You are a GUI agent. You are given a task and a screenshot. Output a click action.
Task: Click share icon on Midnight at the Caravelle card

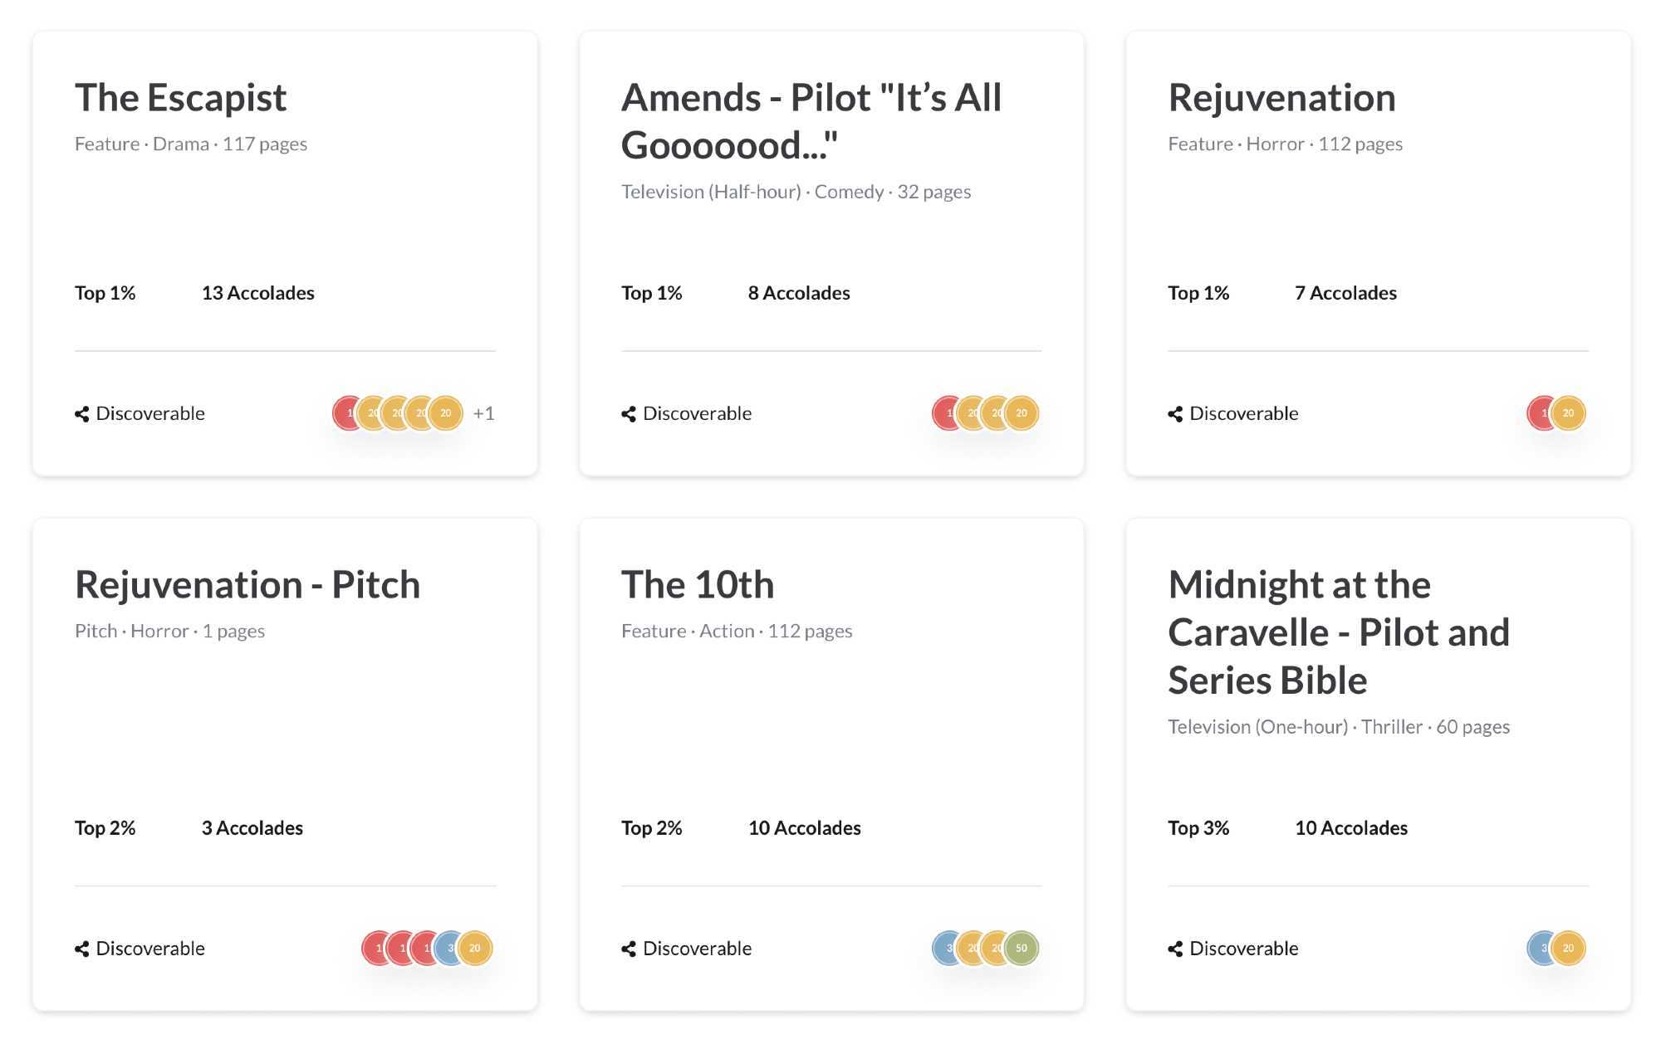(1175, 949)
